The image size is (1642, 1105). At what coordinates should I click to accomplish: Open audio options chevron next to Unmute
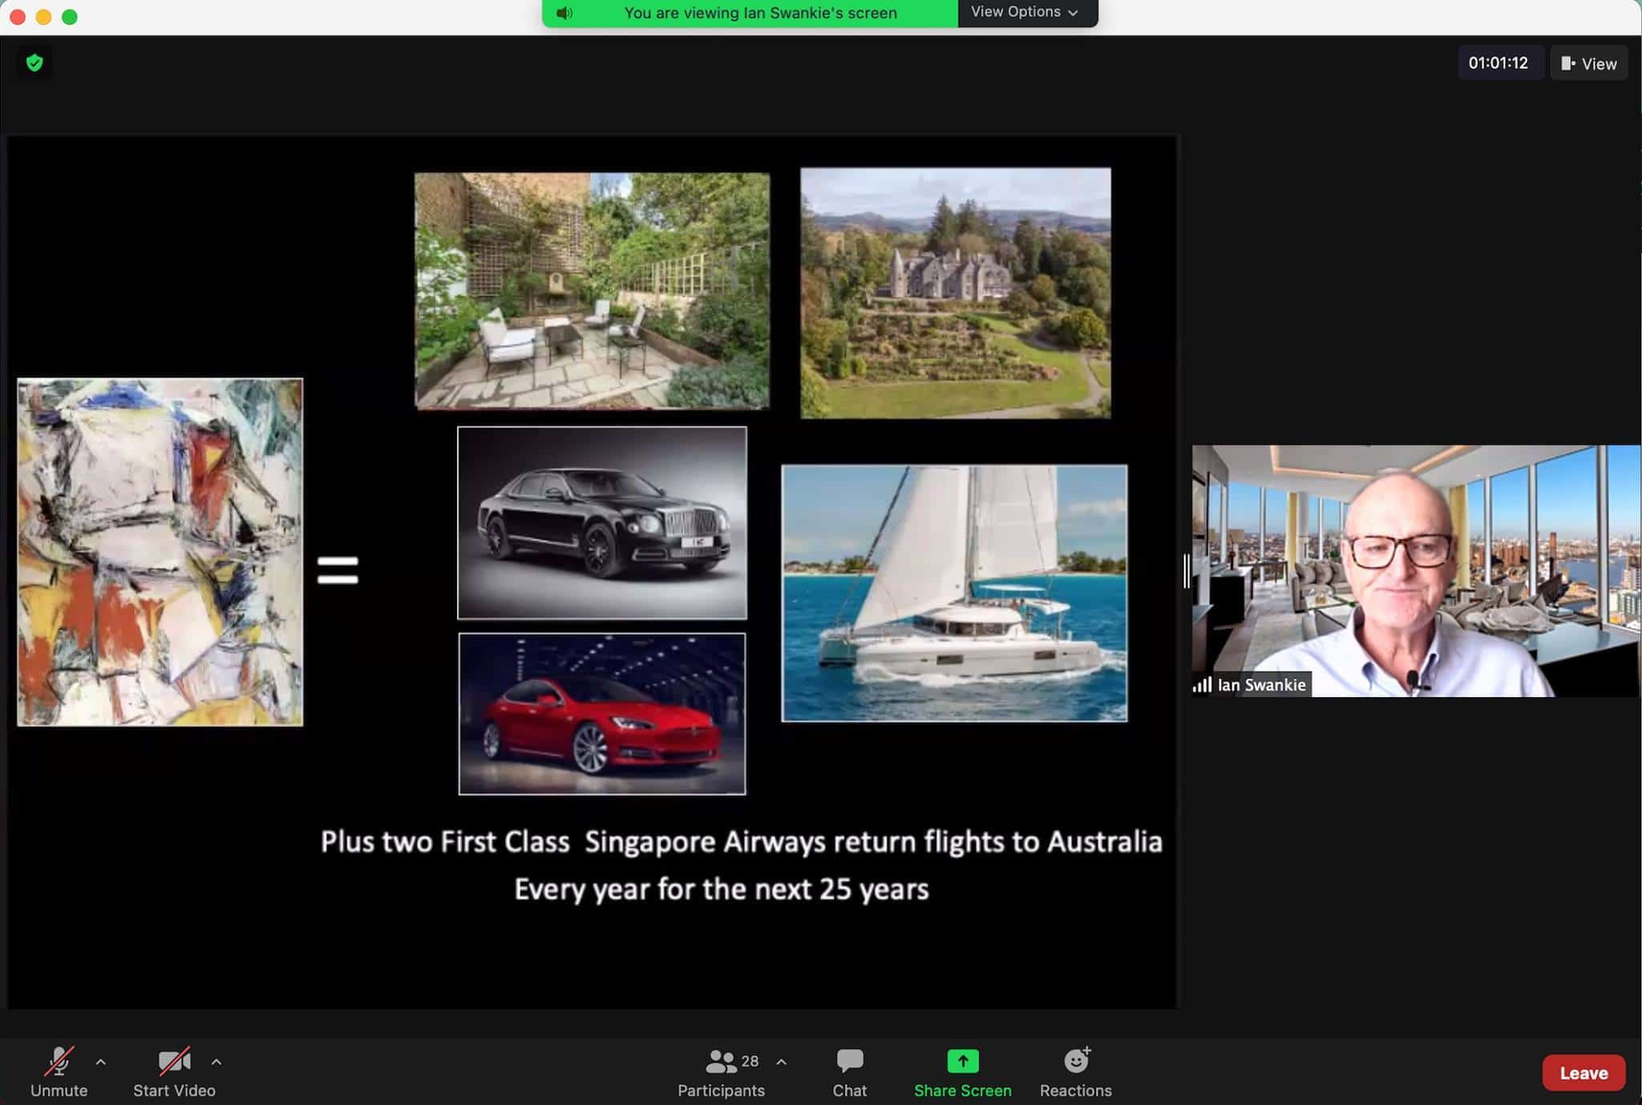tap(101, 1062)
